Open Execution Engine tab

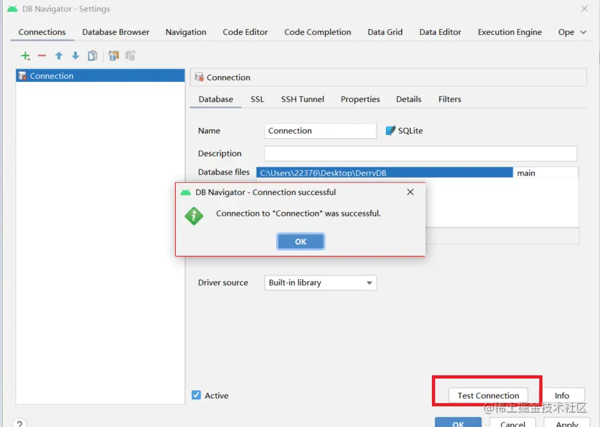pyautogui.click(x=509, y=32)
